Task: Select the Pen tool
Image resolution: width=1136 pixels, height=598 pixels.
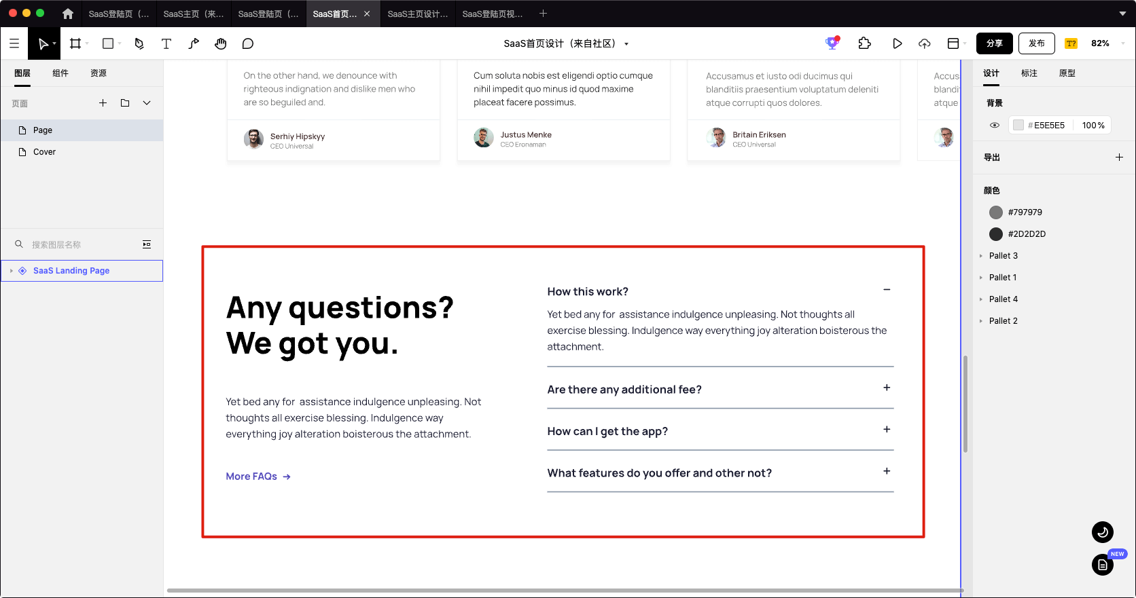Action: 139,43
